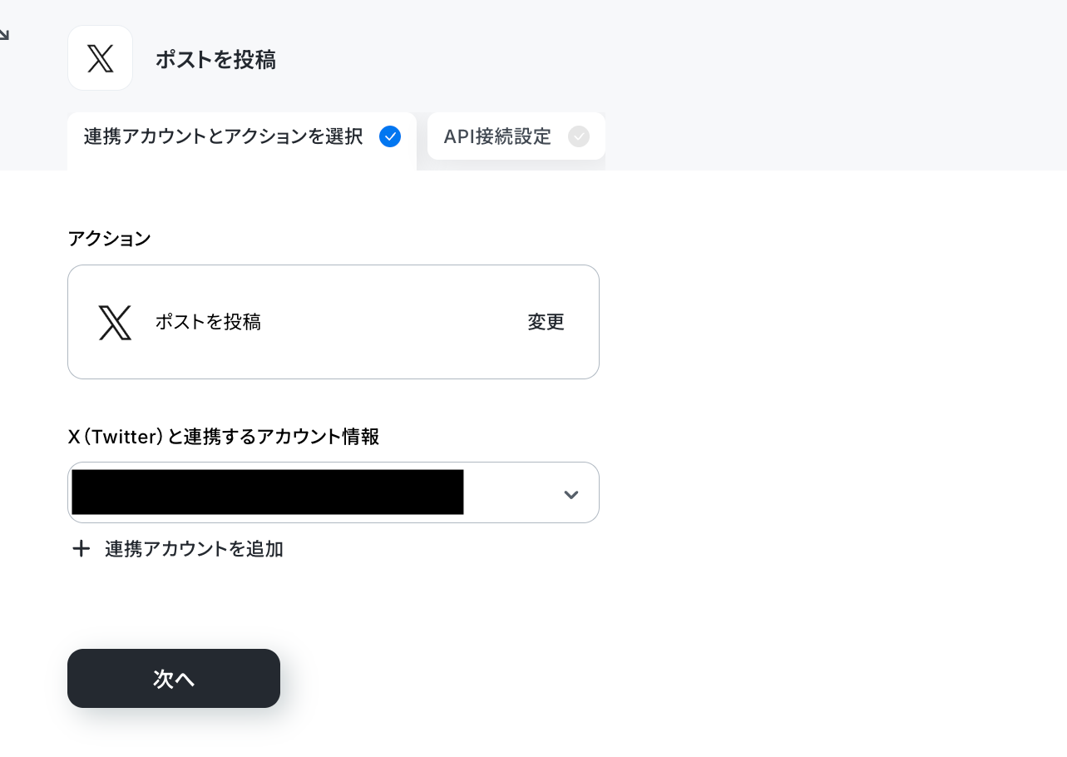Click the X logo icon in header
The width and height of the screenshot is (1067, 757).
click(100, 58)
